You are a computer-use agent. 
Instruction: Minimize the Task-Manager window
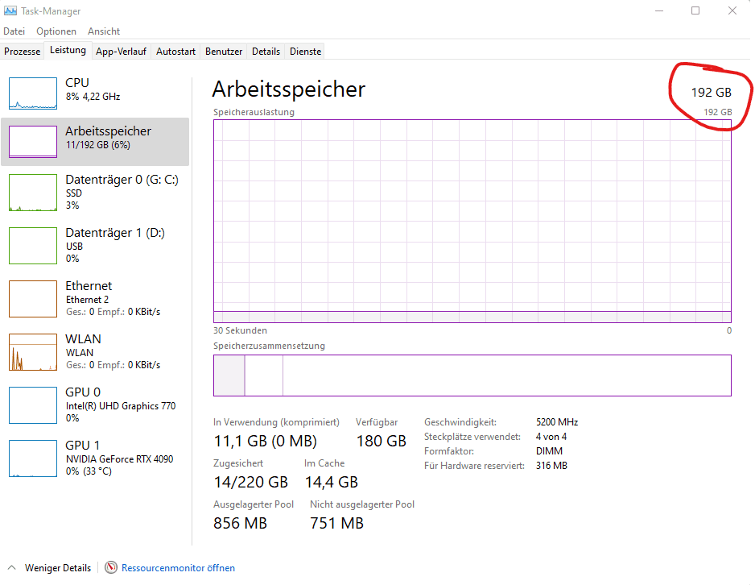pyautogui.click(x=659, y=10)
